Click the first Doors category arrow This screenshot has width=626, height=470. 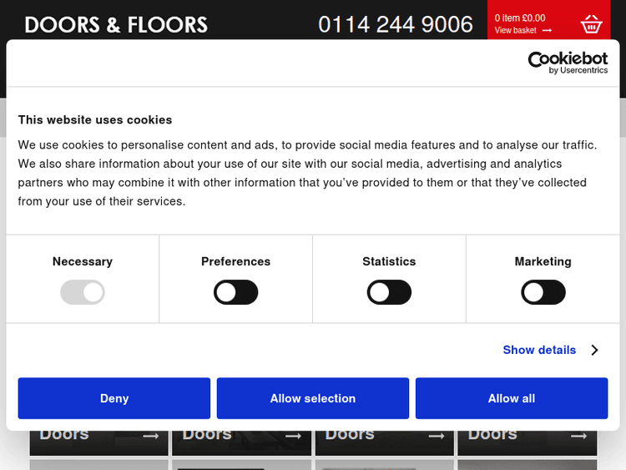pos(150,436)
